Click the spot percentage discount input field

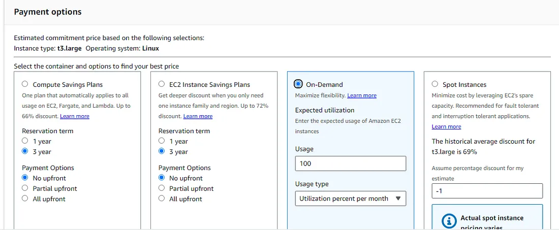click(487, 191)
